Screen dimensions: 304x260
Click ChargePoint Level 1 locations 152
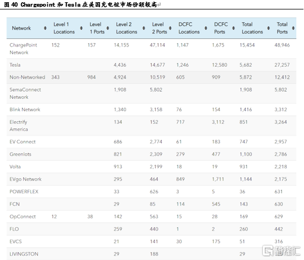point(56,45)
